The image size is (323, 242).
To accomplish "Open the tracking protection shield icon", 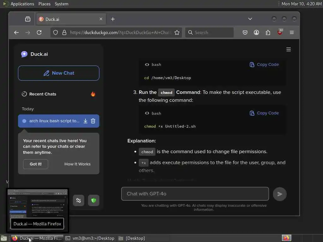I will click(56, 32).
